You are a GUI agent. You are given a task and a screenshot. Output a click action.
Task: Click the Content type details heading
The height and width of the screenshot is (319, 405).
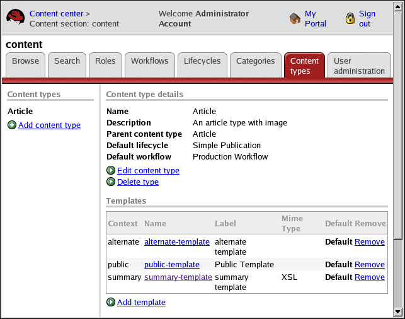tap(145, 94)
